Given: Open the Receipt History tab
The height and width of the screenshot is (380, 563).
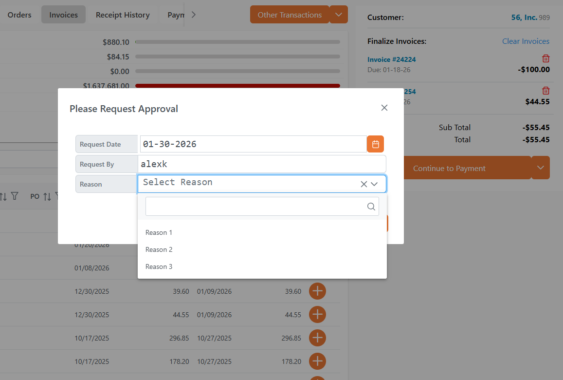Looking at the screenshot, I should [123, 14].
